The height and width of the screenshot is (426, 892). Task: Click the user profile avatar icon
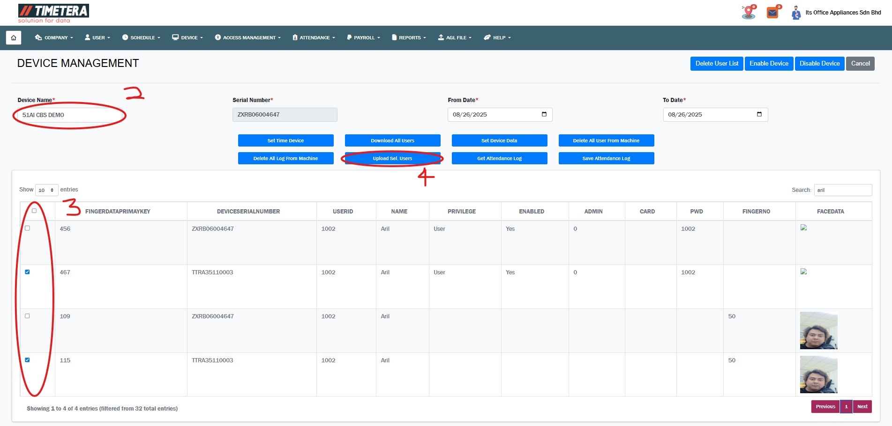click(x=795, y=13)
